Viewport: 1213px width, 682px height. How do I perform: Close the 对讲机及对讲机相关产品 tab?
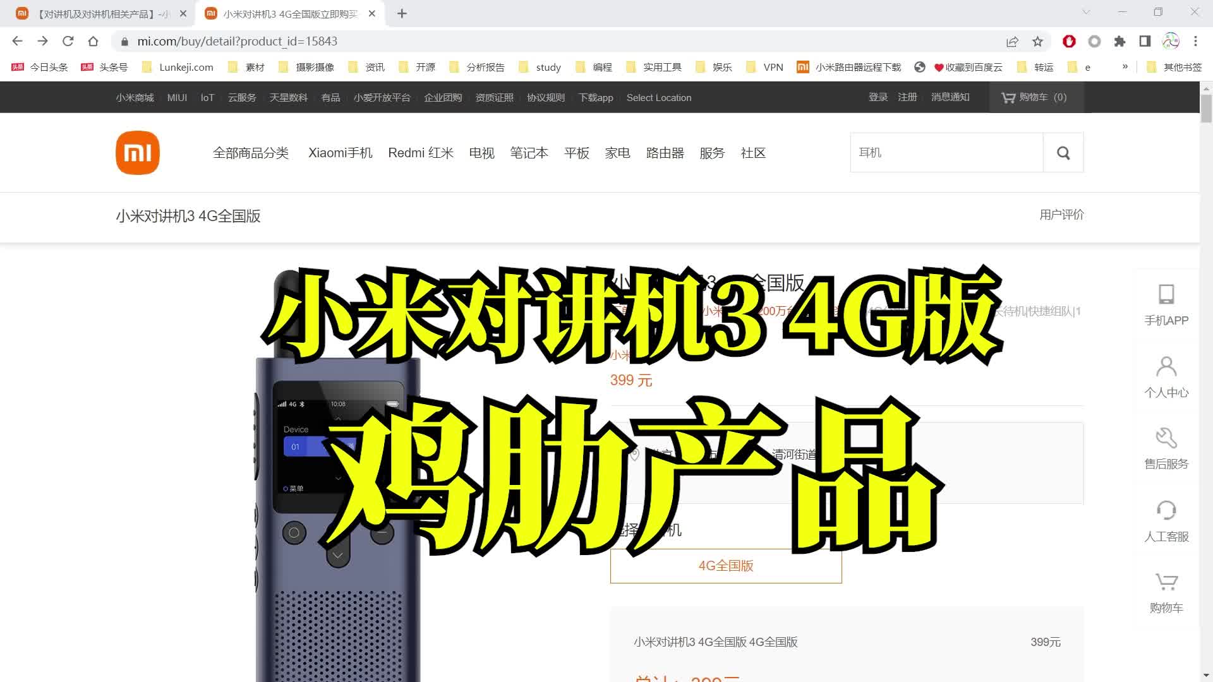tap(183, 13)
